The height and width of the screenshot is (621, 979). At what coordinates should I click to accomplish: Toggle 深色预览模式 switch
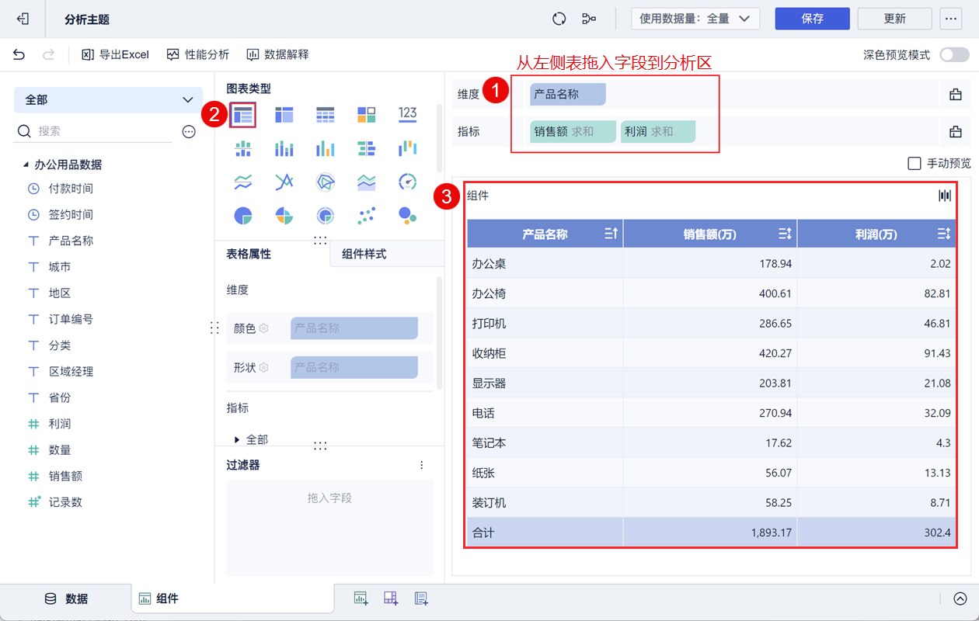(x=954, y=55)
